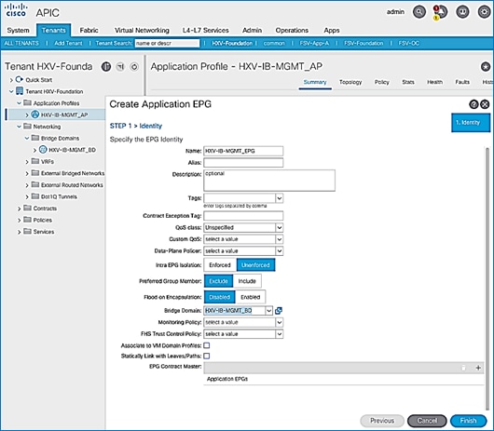Image resolution: width=494 pixels, height=431 pixels.
Task: Click the Add Tenant link
Action: tap(68, 44)
